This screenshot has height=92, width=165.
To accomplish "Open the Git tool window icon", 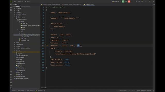I will coord(11,88).
